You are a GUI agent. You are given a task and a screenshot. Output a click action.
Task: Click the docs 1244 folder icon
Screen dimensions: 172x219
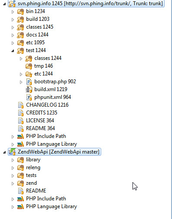click(20, 35)
